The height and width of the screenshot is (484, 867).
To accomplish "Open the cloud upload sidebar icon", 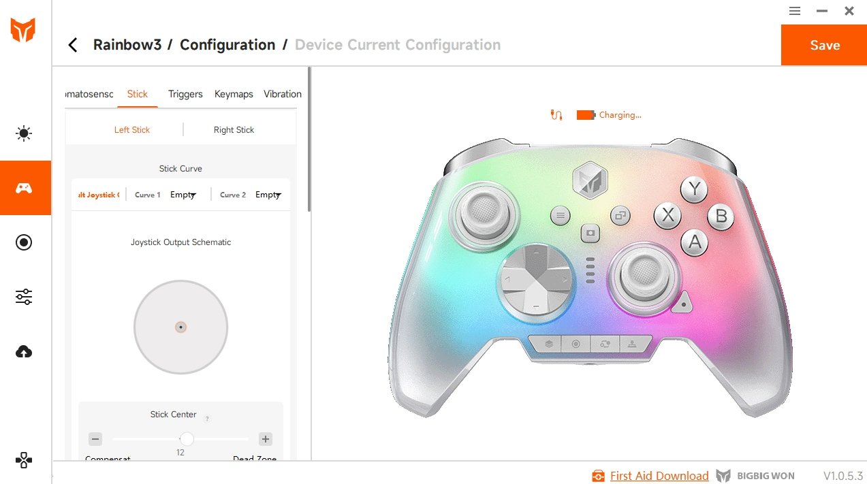I will click(24, 351).
